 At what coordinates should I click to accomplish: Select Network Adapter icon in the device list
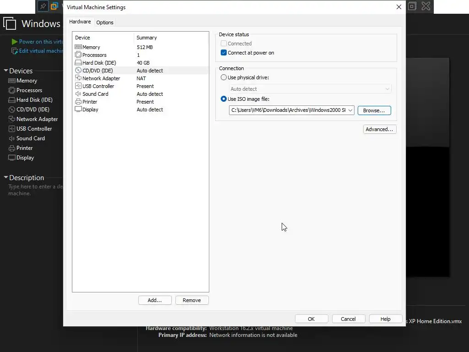coord(78,78)
